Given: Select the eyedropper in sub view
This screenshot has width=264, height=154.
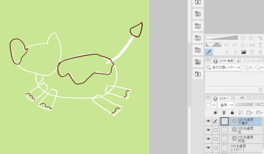Looking at the screenshot, I should point(209,52).
